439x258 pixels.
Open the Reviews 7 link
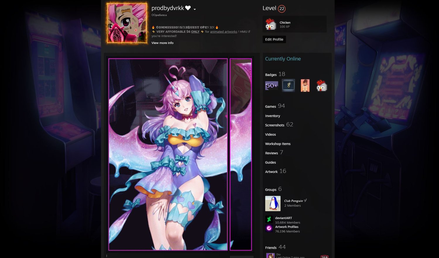click(274, 153)
